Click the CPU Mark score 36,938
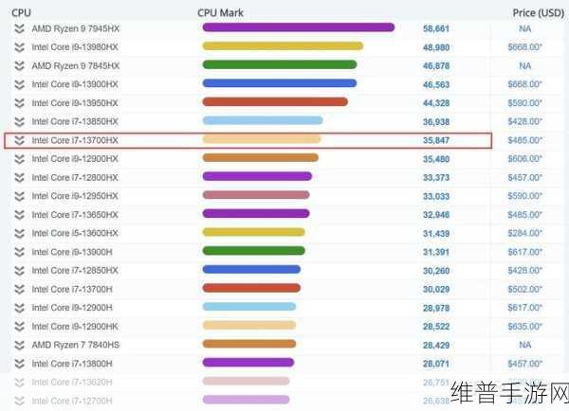 (x=436, y=122)
